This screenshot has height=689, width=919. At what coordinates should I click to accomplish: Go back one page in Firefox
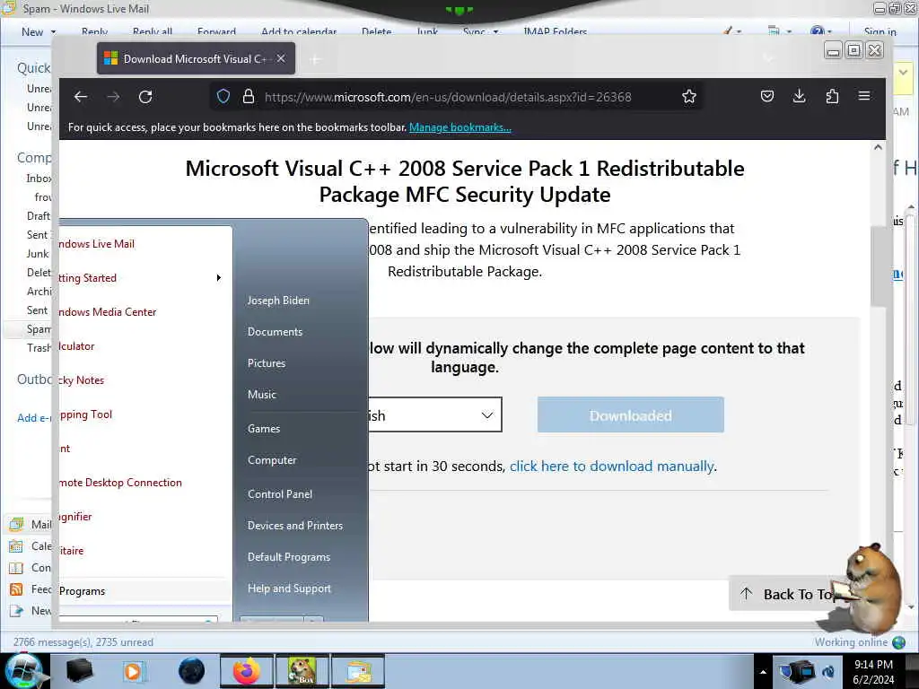(81, 97)
